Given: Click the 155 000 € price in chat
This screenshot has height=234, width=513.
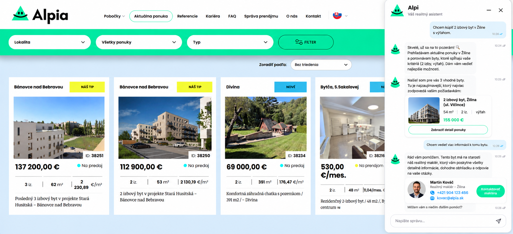Looking at the screenshot, I should tap(453, 120).
